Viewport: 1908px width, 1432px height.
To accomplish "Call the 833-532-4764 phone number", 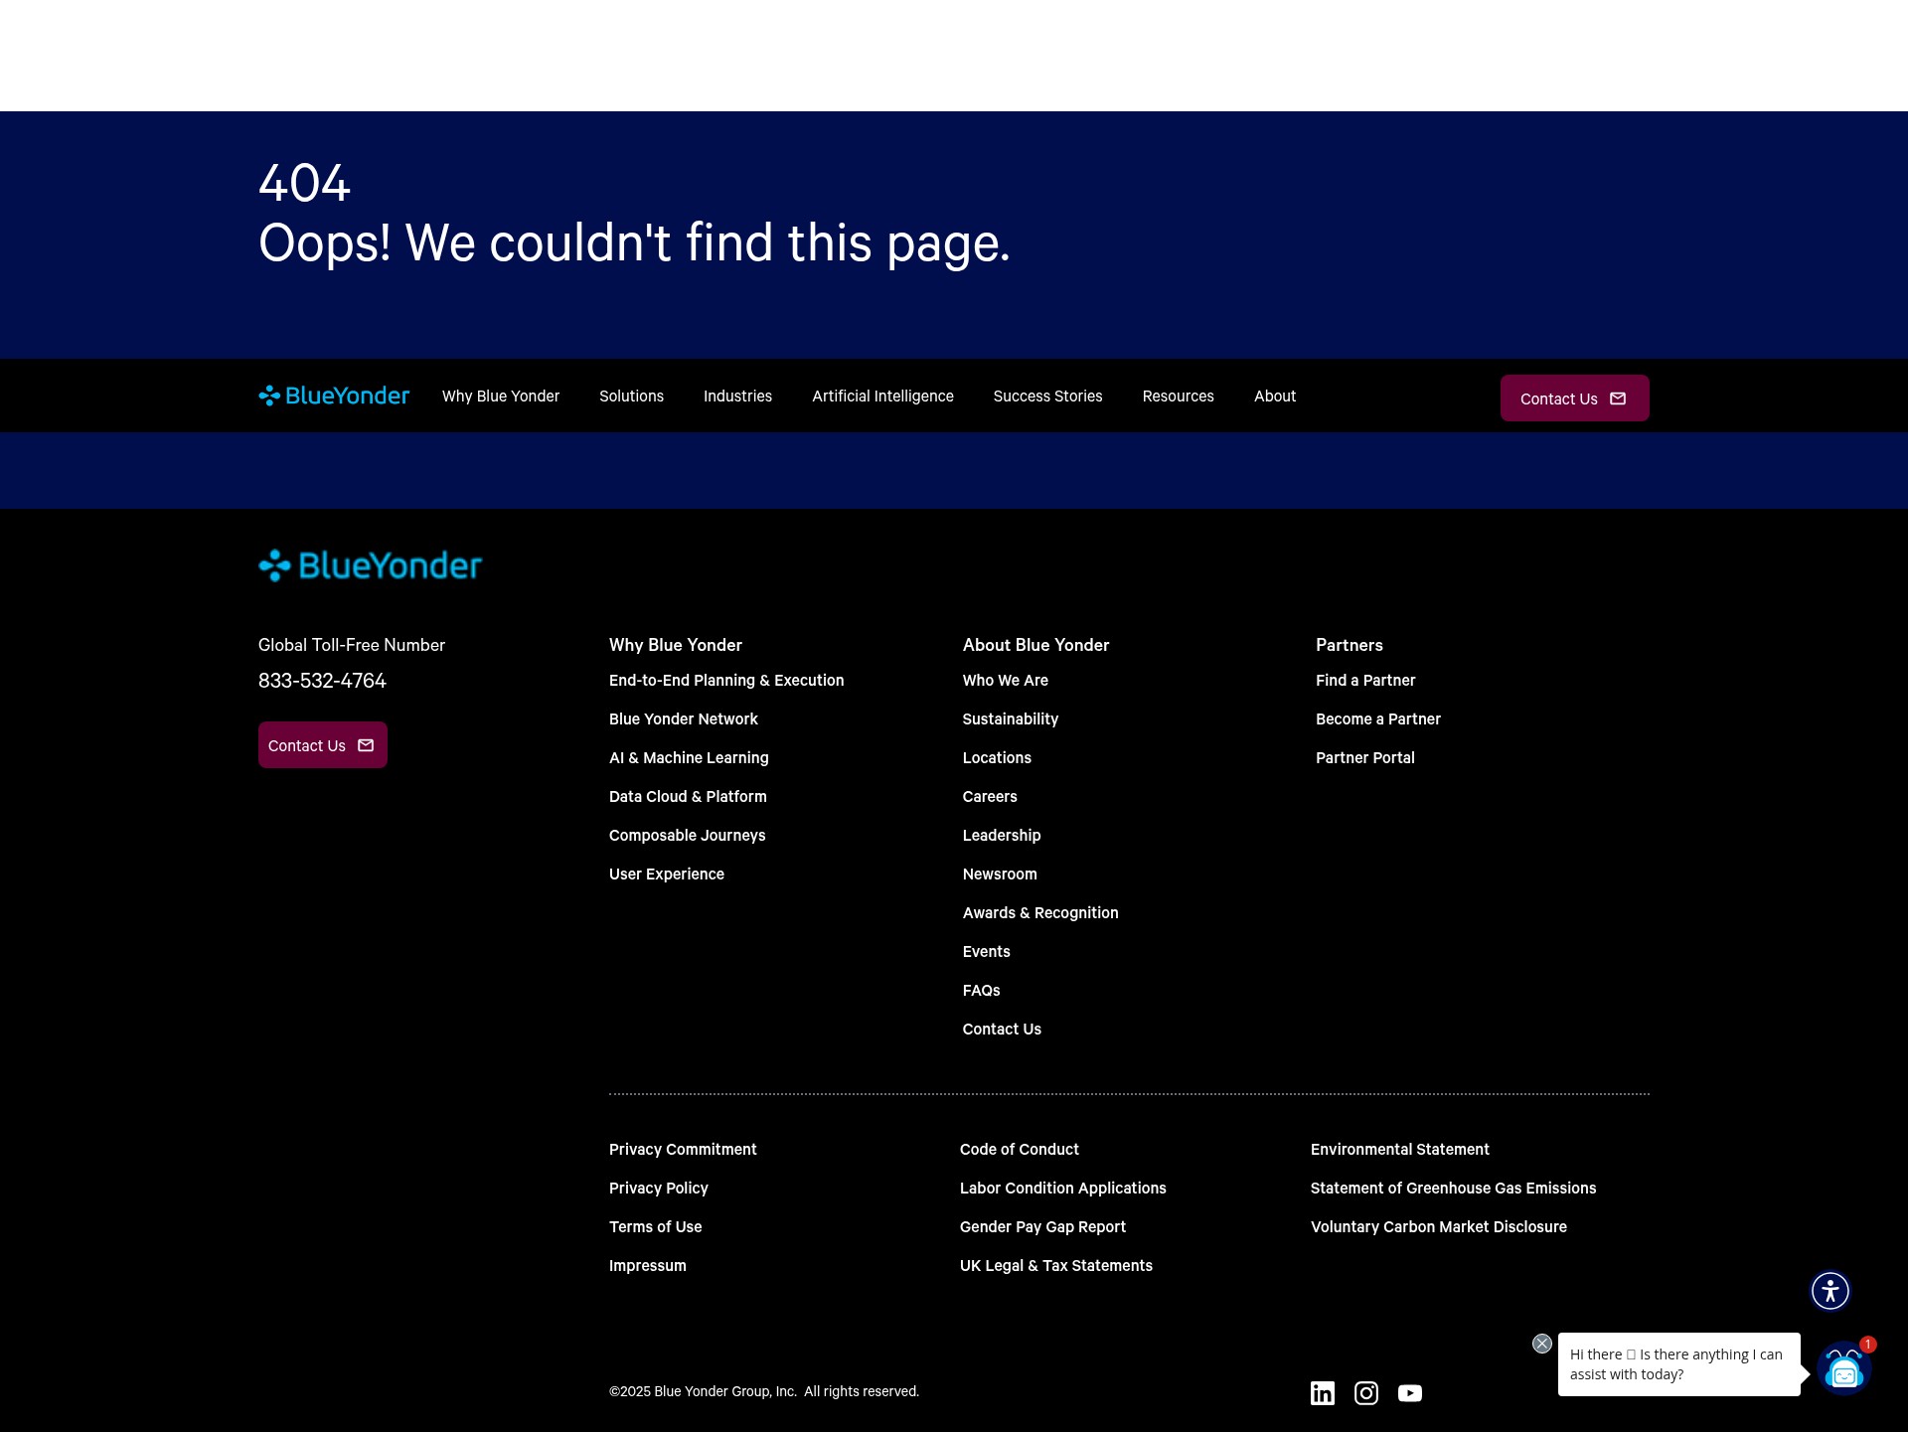I will [x=322, y=681].
